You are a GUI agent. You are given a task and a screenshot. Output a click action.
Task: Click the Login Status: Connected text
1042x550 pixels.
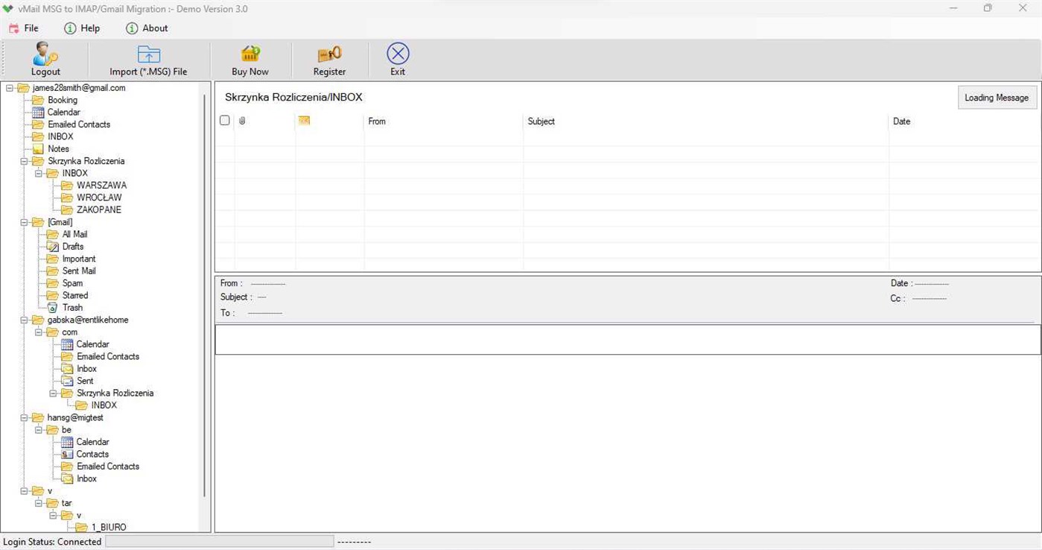pyautogui.click(x=52, y=542)
